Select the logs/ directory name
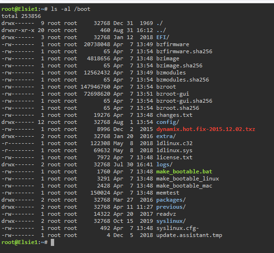 coord(164,164)
